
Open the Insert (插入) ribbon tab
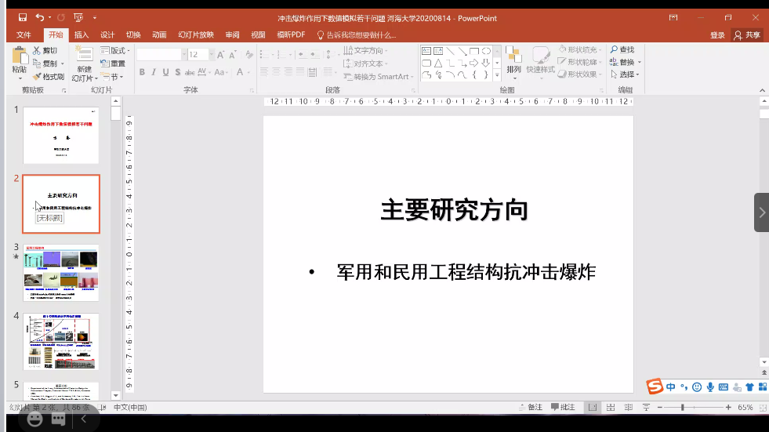[x=82, y=34]
